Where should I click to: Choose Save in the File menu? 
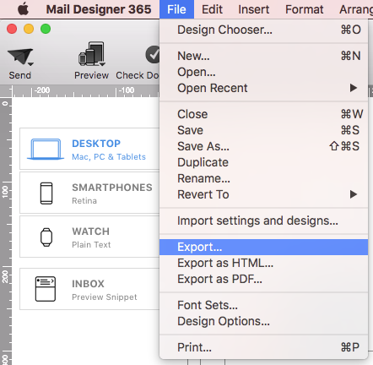click(x=263, y=130)
